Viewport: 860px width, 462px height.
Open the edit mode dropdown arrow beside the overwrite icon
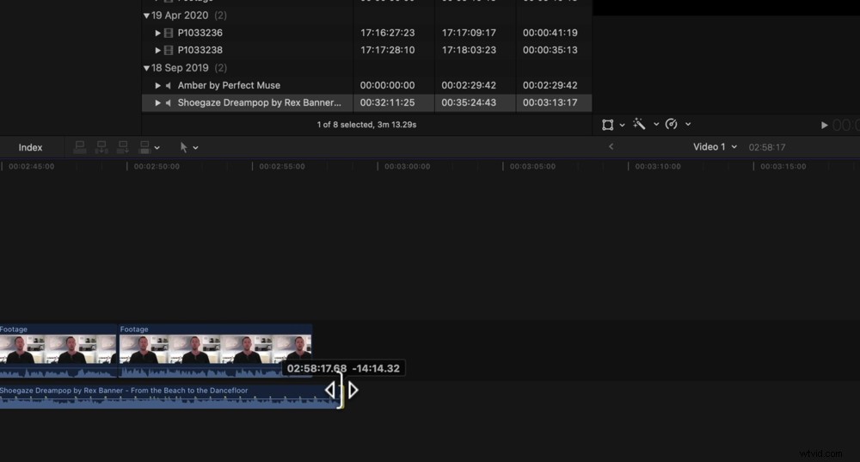click(157, 148)
